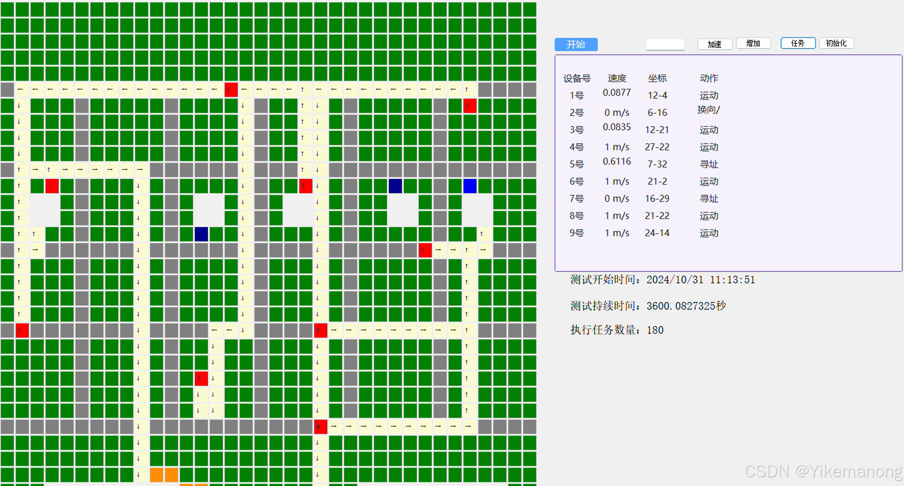Viewport: 904px width, 486px height.
Task: Select red vehicle marker number 6
Action: click(22, 331)
